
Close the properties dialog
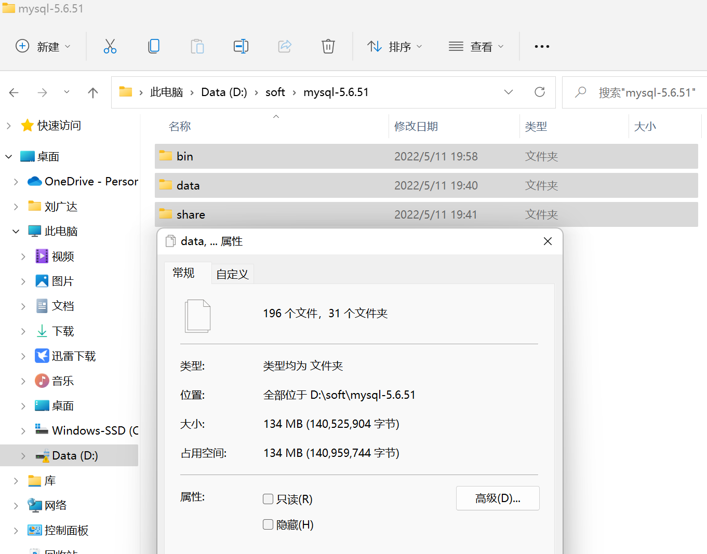548,241
